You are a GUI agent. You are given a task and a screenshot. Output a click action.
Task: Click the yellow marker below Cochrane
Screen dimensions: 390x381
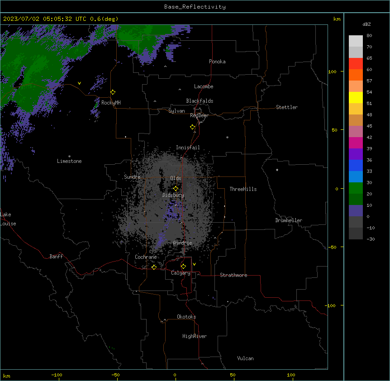[154, 267]
